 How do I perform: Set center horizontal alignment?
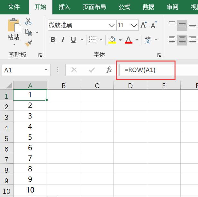coord(182,40)
